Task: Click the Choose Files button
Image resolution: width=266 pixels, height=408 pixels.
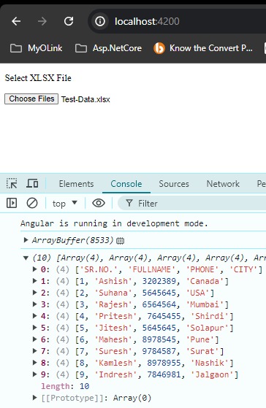Action: [31, 99]
